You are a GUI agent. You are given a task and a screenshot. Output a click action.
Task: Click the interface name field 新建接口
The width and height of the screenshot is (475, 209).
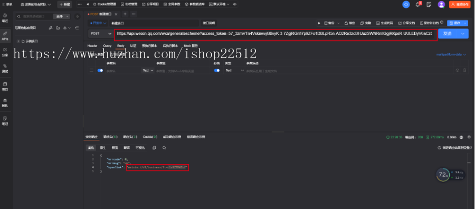(x=154, y=23)
